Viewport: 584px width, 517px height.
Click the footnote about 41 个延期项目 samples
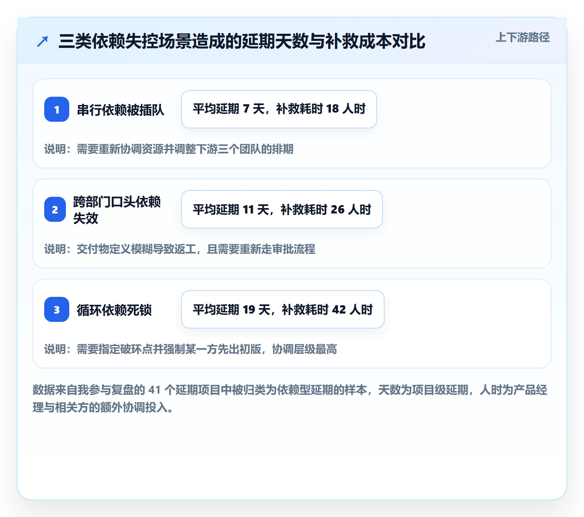(290, 399)
